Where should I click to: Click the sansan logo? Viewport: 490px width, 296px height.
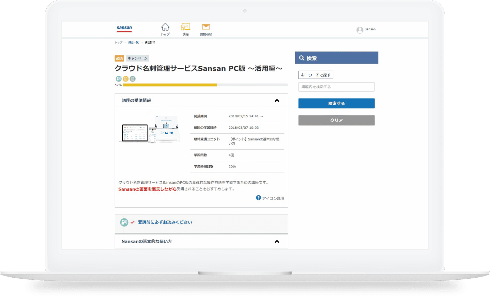(124, 29)
